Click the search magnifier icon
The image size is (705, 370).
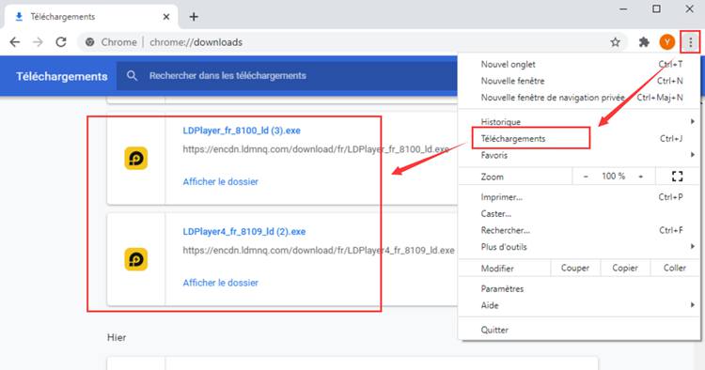click(x=132, y=75)
